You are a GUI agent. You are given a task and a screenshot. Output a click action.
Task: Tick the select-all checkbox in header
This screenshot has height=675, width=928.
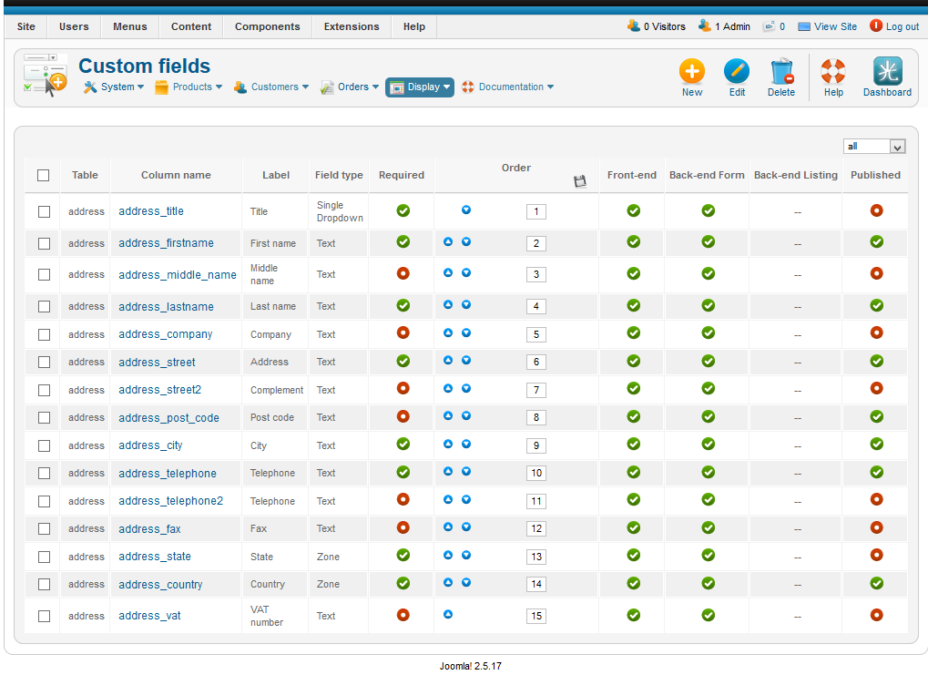pyautogui.click(x=44, y=175)
